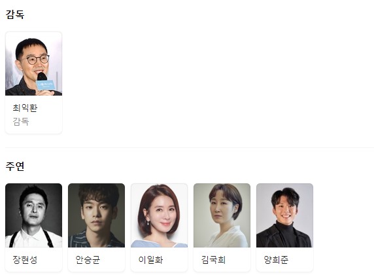Open 이일화's profile photo
The image size is (374, 275).
click(x=159, y=215)
